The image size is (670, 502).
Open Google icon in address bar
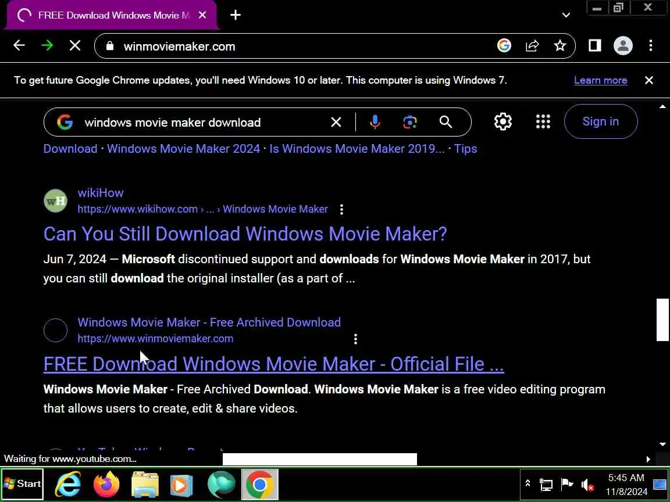point(504,46)
